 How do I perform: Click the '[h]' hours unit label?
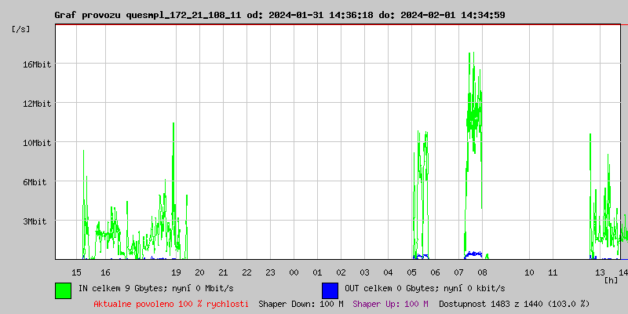click(611, 280)
